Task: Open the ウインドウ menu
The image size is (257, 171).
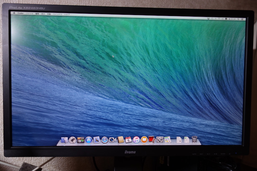Action: point(58,14)
